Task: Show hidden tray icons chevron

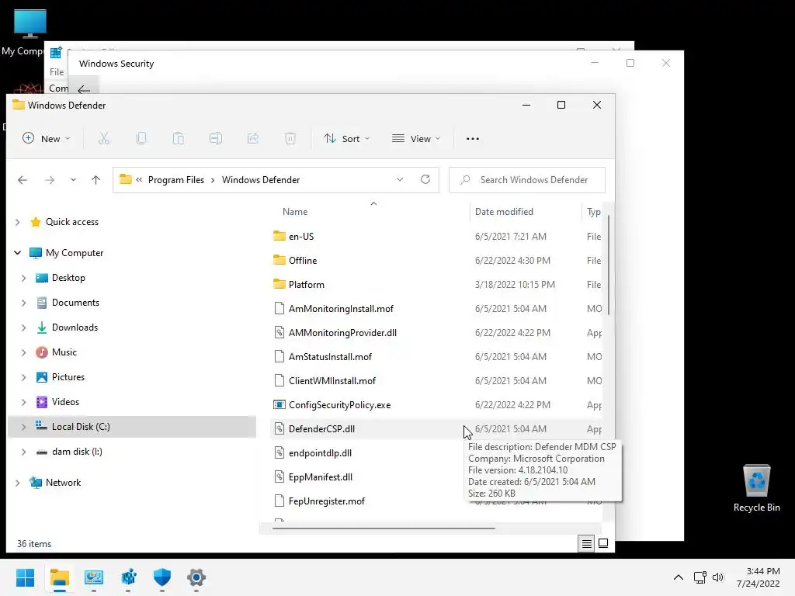Action: tap(679, 577)
